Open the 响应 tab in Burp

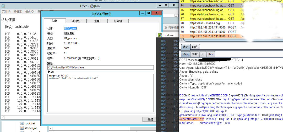[195, 47]
